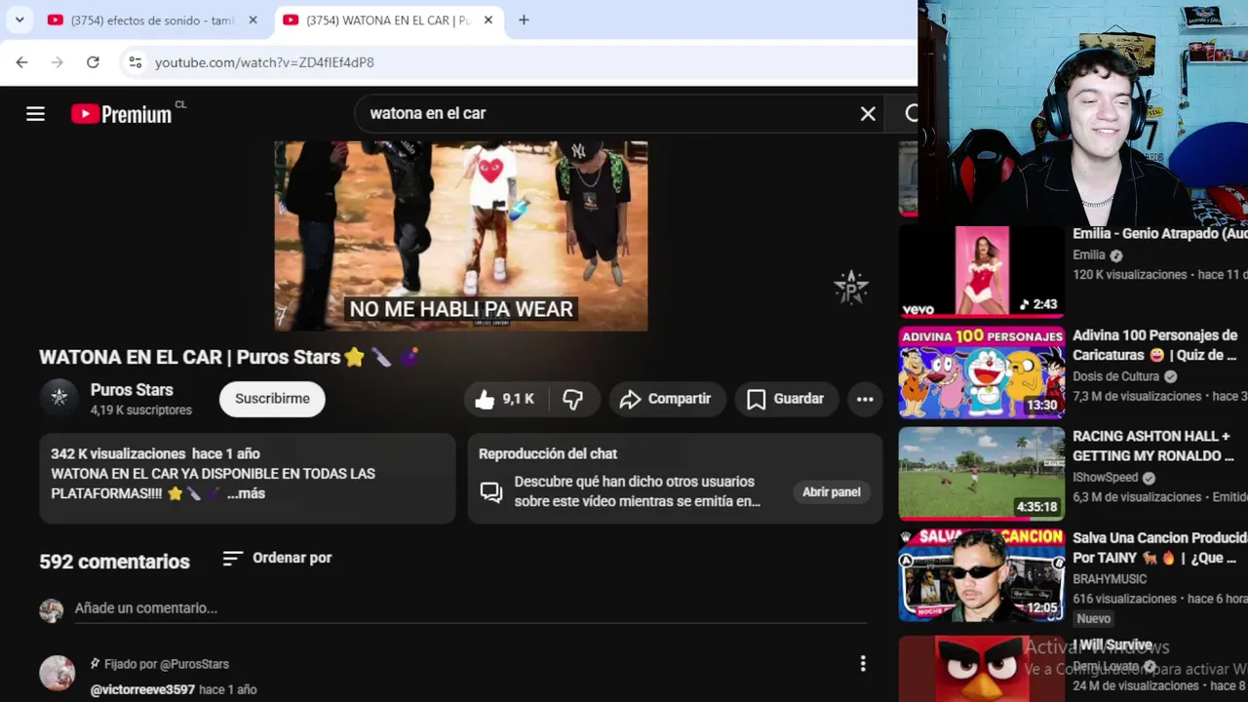Open IShowSpeed 'RACING ASHTON HALL' thumbnail

[x=981, y=474]
